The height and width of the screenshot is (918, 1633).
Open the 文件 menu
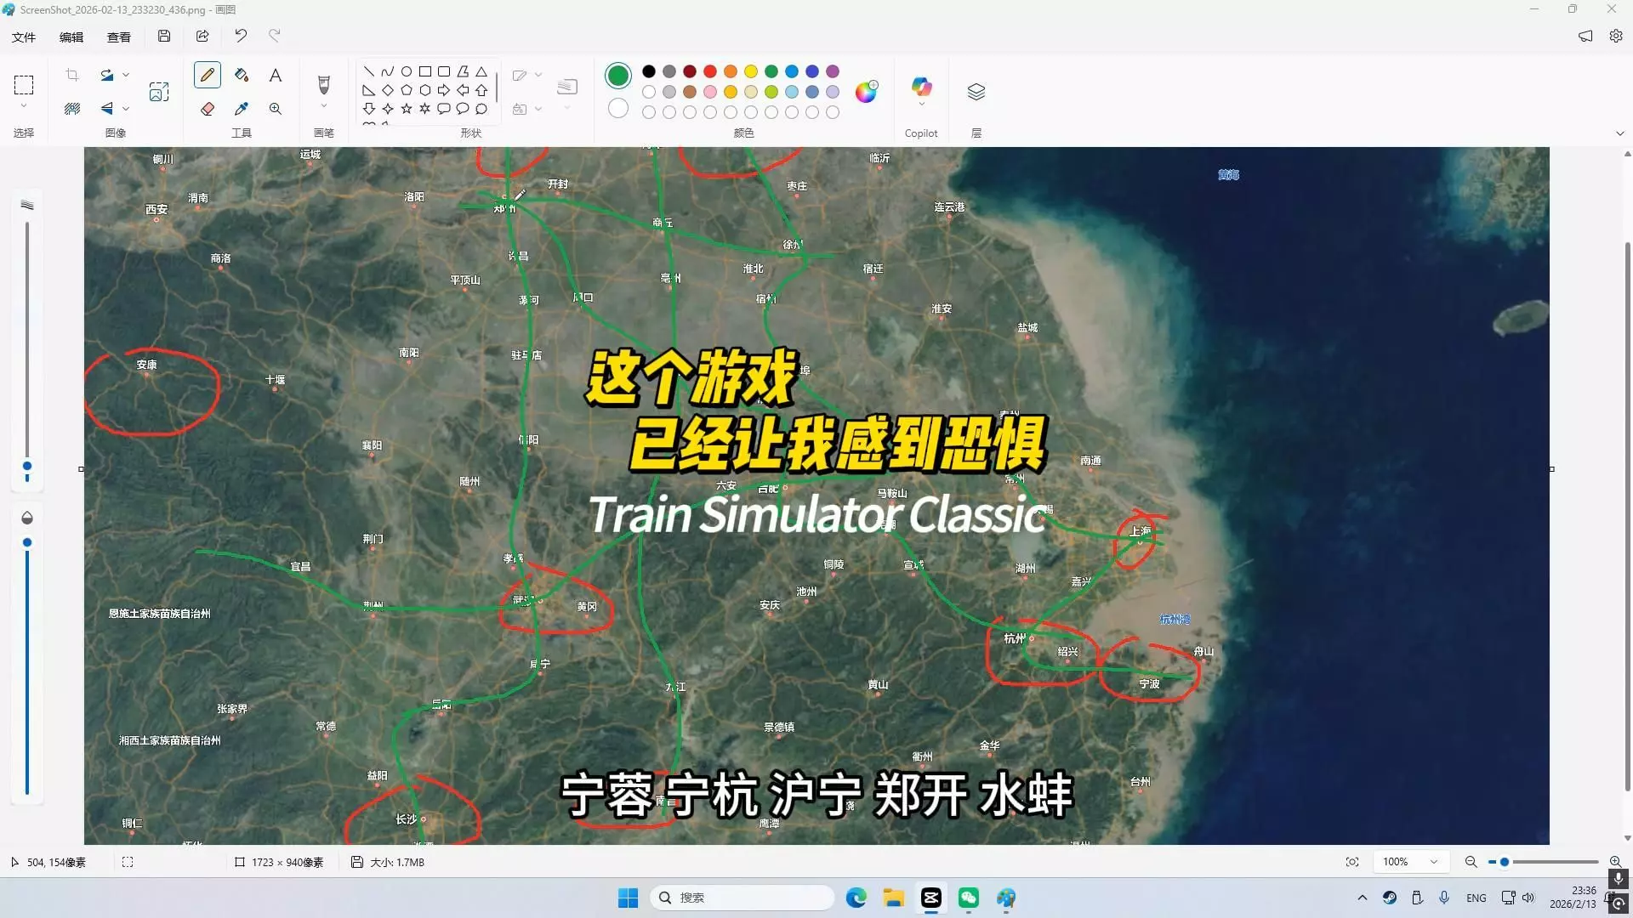(24, 37)
